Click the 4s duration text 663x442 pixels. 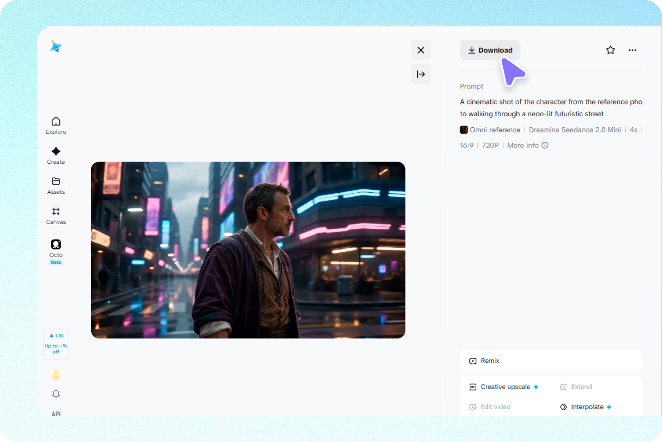point(634,130)
